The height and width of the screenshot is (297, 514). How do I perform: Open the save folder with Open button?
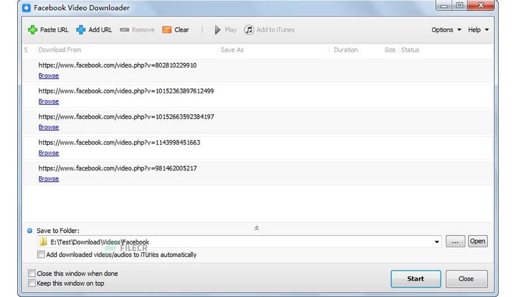click(478, 241)
